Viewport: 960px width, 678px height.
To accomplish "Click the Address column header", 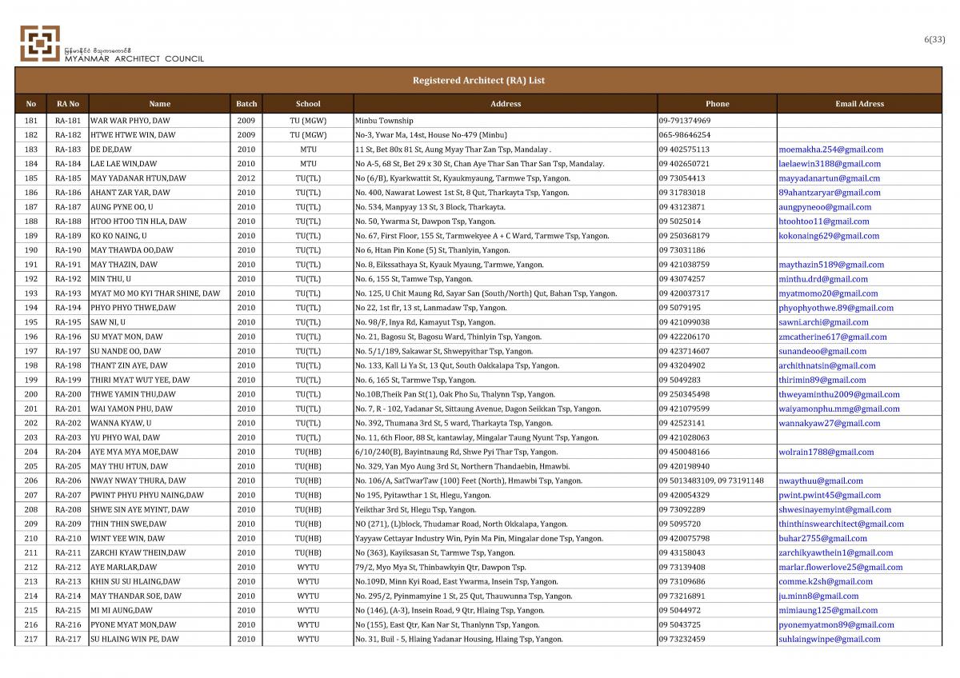I will tap(506, 104).
